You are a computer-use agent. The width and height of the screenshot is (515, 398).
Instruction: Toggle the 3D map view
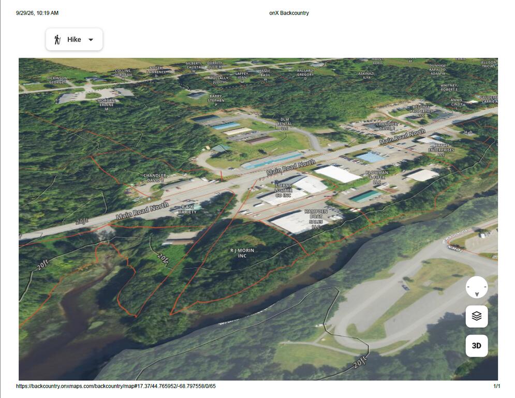point(477,345)
